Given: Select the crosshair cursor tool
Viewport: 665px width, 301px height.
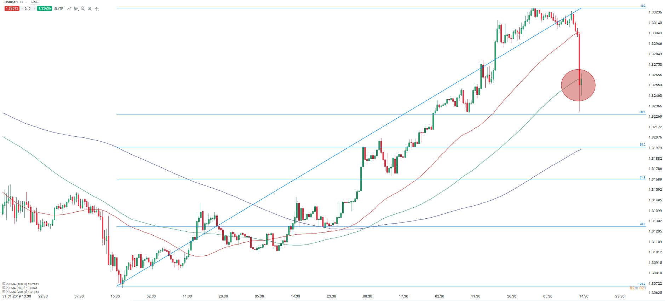Looking at the screenshot, I should coord(97,8).
